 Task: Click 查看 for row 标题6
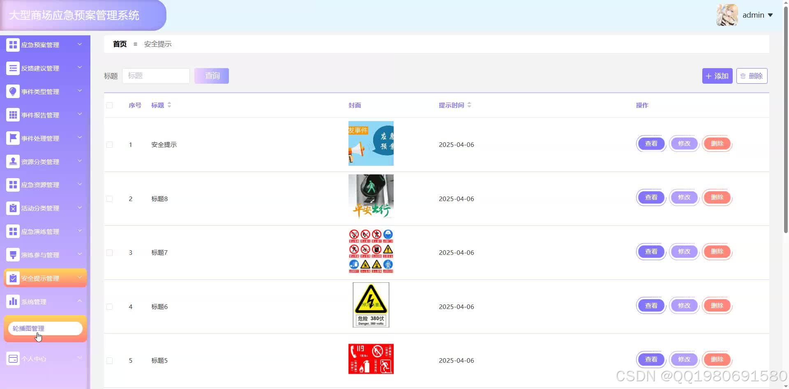[x=651, y=306]
